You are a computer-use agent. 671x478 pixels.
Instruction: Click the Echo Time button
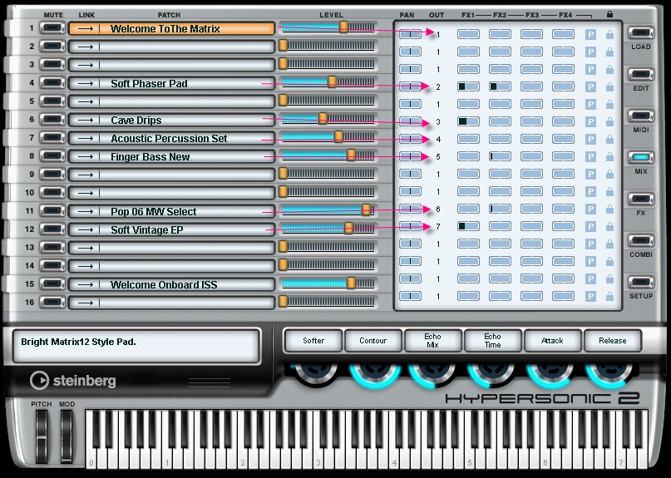click(492, 341)
